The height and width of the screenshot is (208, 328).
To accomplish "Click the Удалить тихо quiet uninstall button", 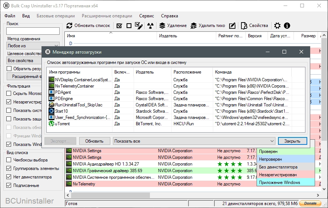I will coord(208,26).
